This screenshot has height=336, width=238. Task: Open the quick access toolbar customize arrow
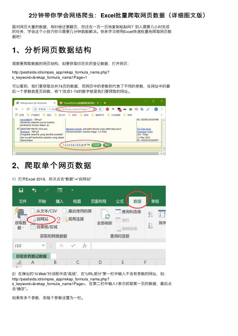click(x=72, y=190)
